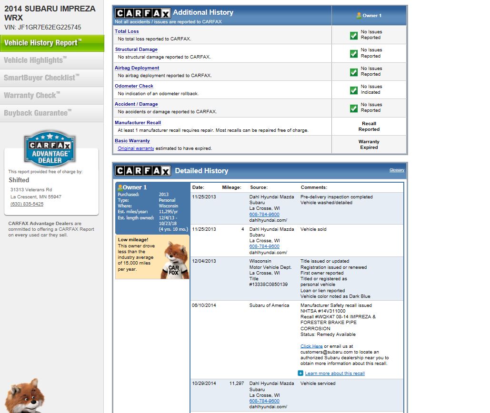
Task: Click the Odometer Check link
Action: pyautogui.click(x=134, y=86)
